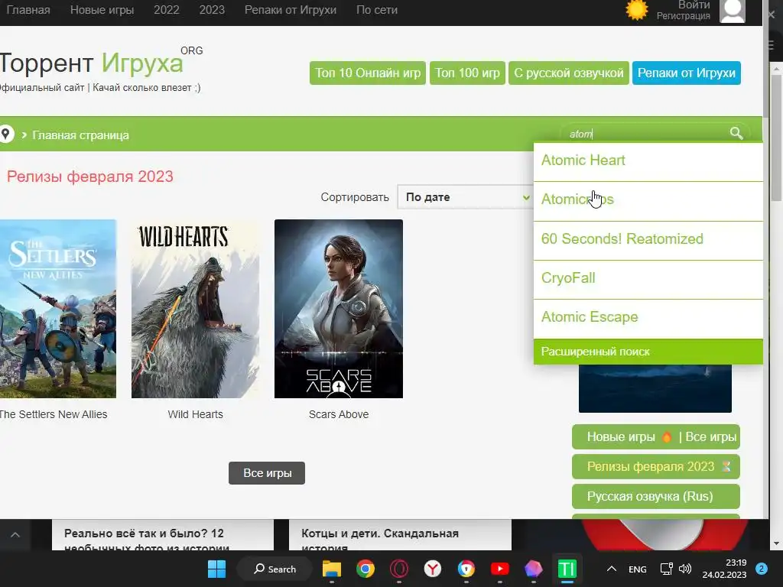This screenshot has width=783, height=587.
Task: Open the YouTube taskbar icon
Action: point(500,569)
